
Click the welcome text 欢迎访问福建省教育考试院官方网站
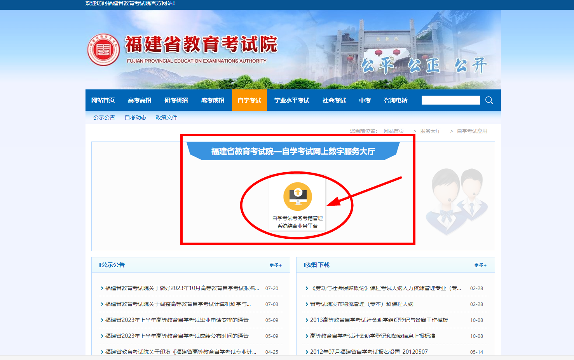130,3
